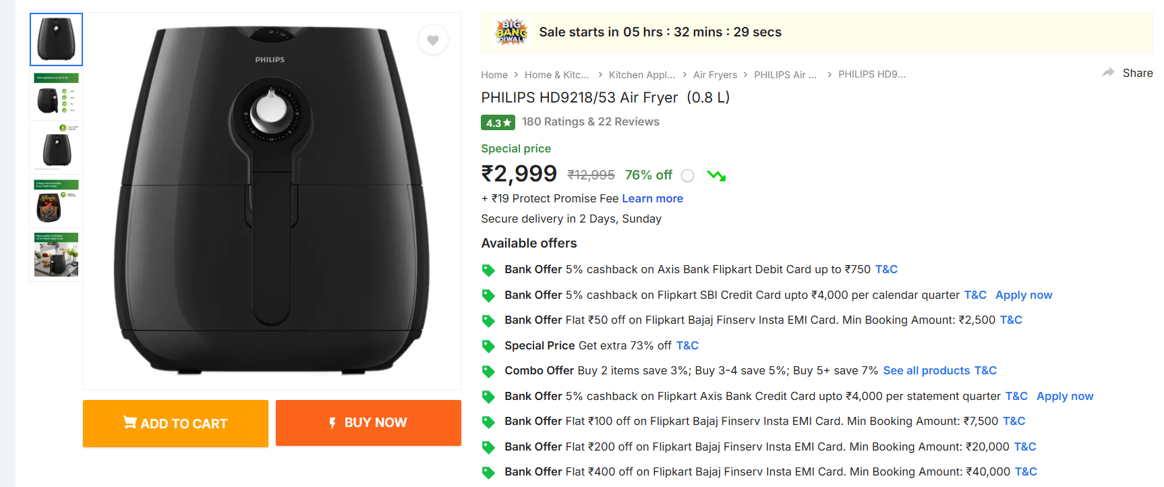Open See all products in Combo Offer
The width and height of the screenshot is (1164, 487).
point(926,371)
